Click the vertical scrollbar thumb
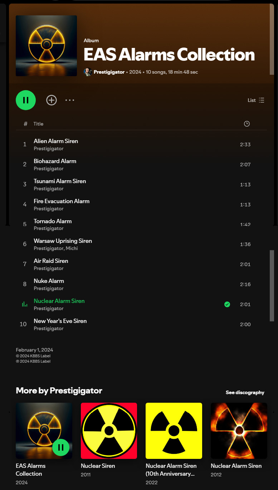The image size is (278, 490). pos(272,285)
